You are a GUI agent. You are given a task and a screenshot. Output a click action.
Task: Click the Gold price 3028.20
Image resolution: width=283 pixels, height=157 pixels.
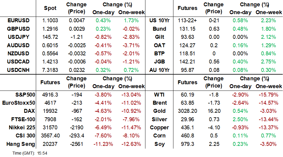tap(187, 111)
